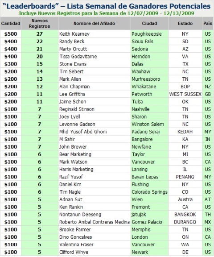Click the WEST SUSSEX state cell
214x257 pixels.
(185, 94)
